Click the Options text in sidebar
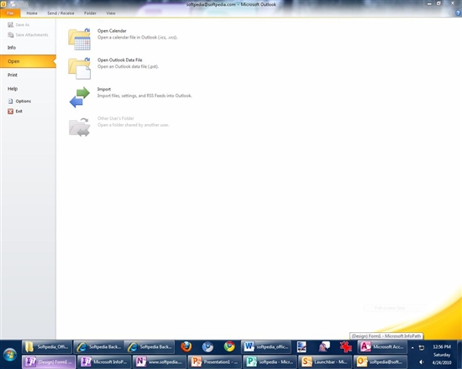This screenshot has width=462, height=369. pyautogui.click(x=24, y=101)
